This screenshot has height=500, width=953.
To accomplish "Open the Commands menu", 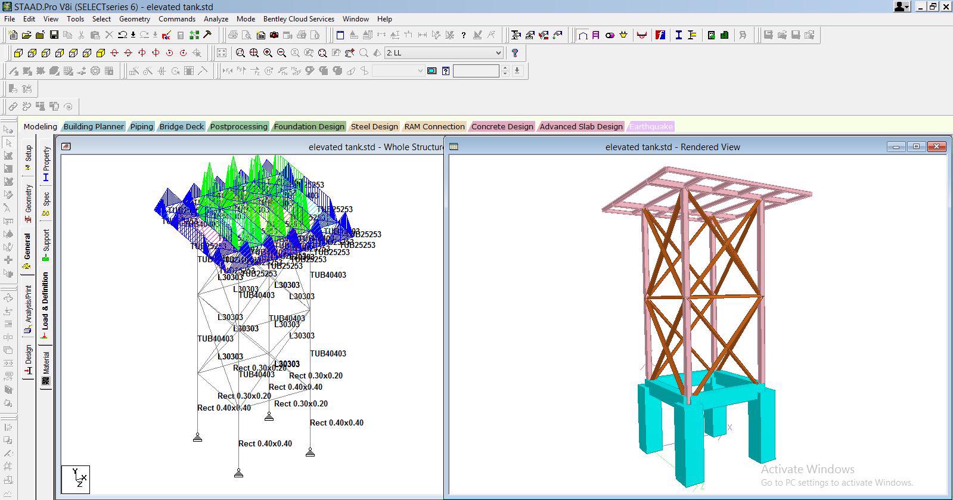I will click(177, 19).
